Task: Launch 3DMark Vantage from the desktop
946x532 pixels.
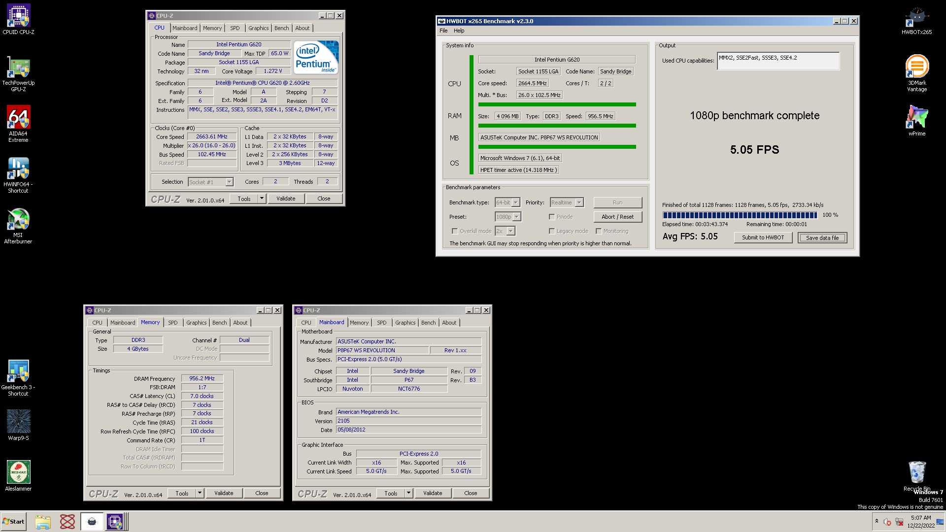Action: point(916,73)
